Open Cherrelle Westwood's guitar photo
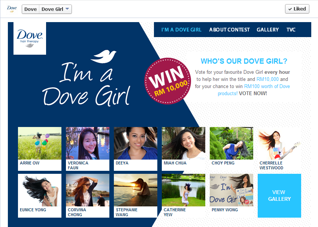This screenshot has height=227, width=318. (279, 143)
